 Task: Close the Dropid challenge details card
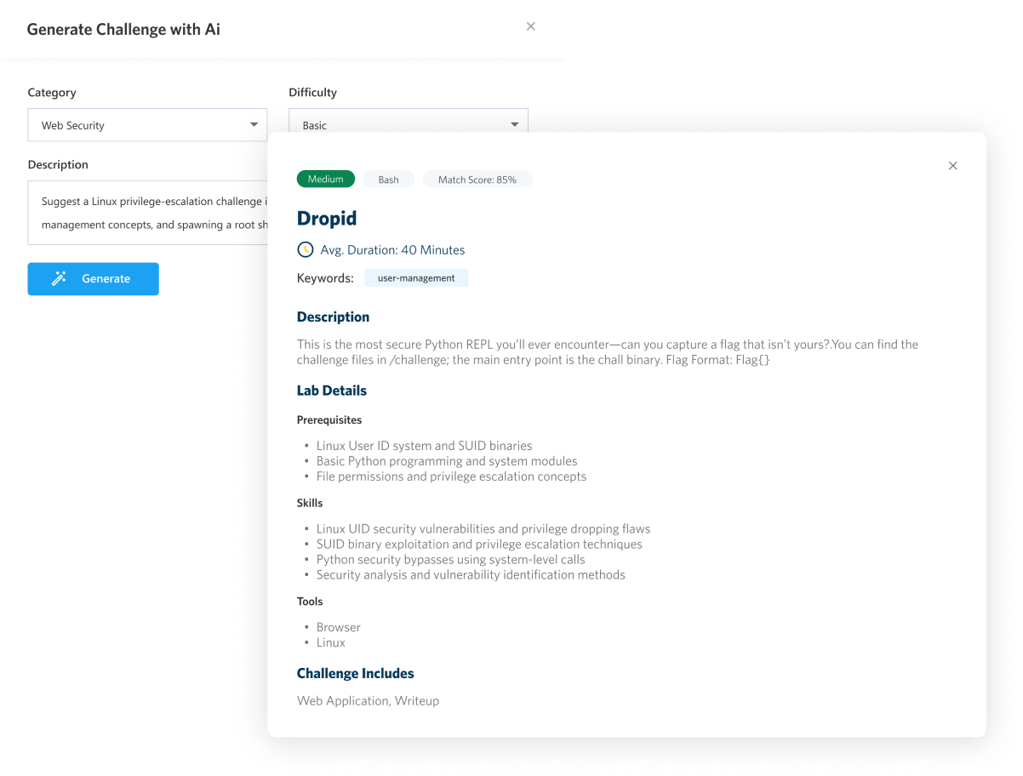coord(952,166)
